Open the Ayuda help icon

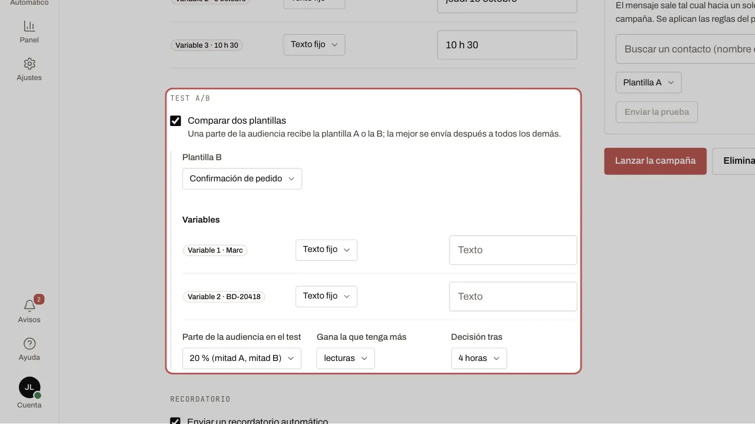click(x=29, y=349)
